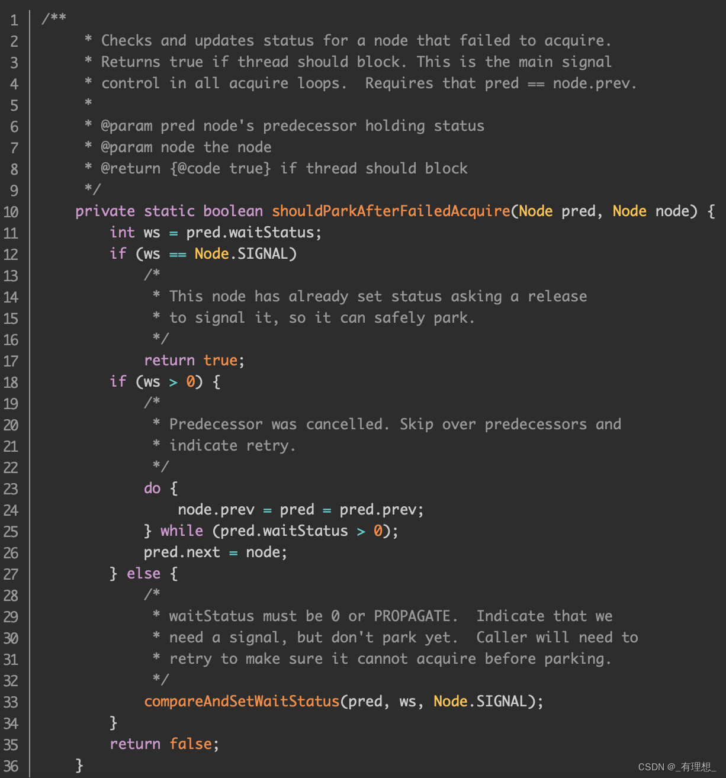The height and width of the screenshot is (778, 726).
Task: Click the else keyword on line 27
Action: (x=143, y=573)
